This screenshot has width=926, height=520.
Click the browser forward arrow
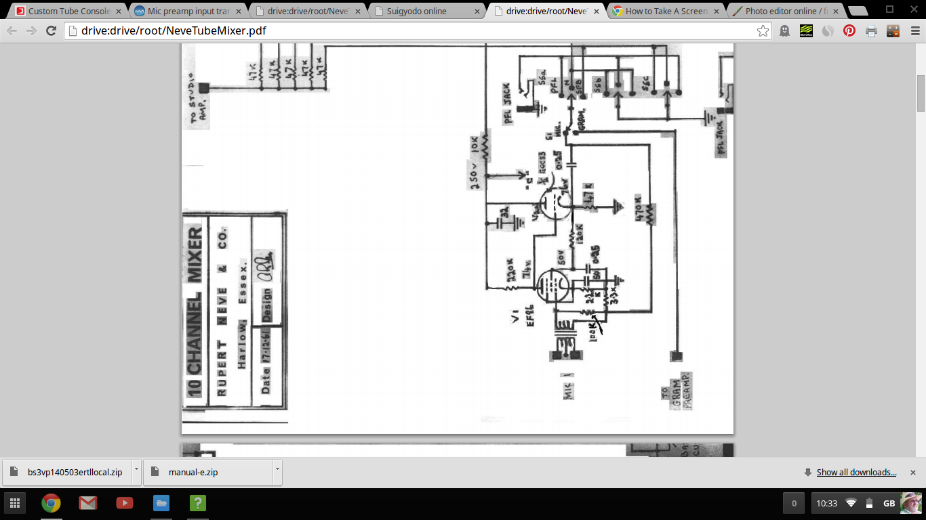coord(31,30)
